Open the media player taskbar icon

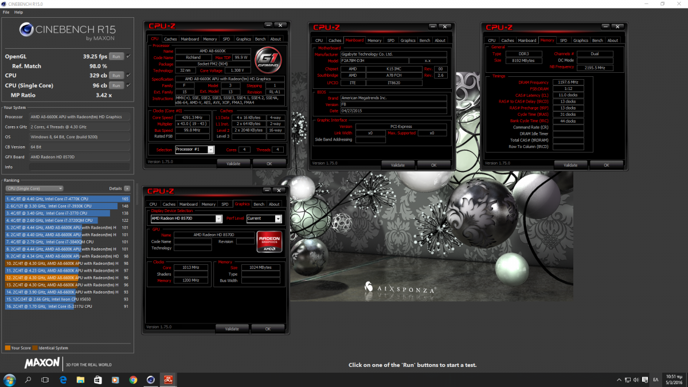point(115,380)
